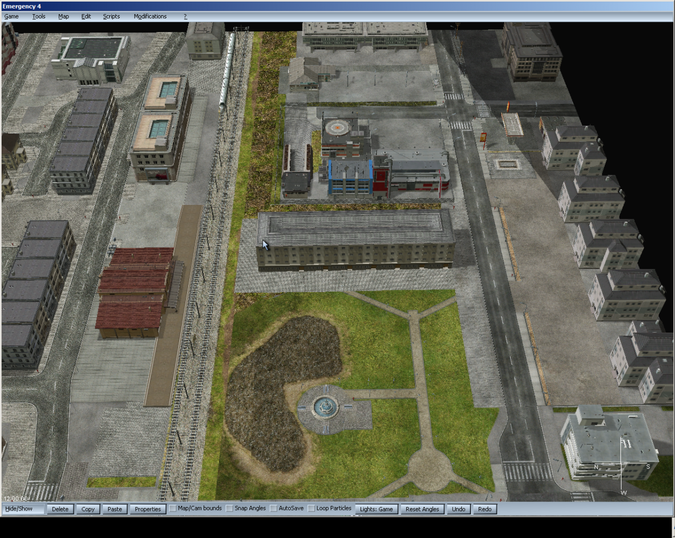Viewport: 675px width, 538px height.
Task: Open the Tools menu
Action: (39, 16)
